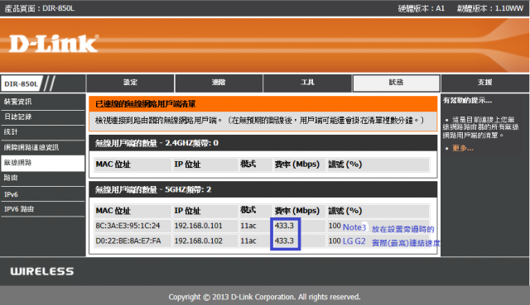Click the 產品頁面 : DIR-850L text
This screenshot has width=530, height=305.
tap(40, 8)
